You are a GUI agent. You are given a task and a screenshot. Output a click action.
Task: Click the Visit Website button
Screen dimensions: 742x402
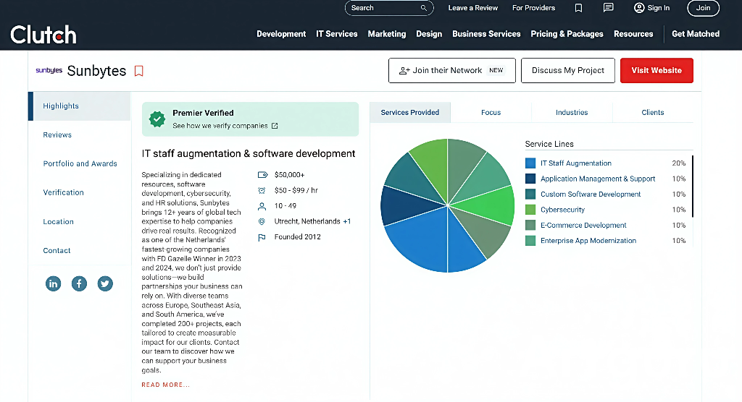pyautogui.click(x=656, y=71)
